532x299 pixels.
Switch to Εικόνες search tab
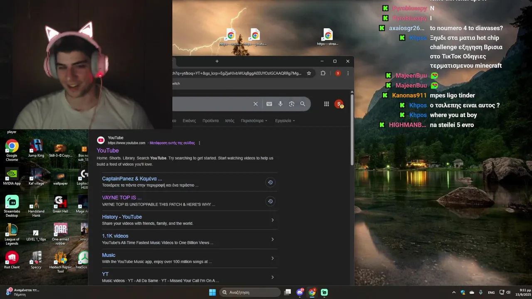189,121
